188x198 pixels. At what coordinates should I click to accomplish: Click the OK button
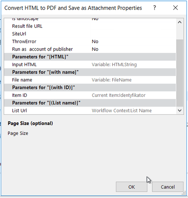click(x=131, y=187)
